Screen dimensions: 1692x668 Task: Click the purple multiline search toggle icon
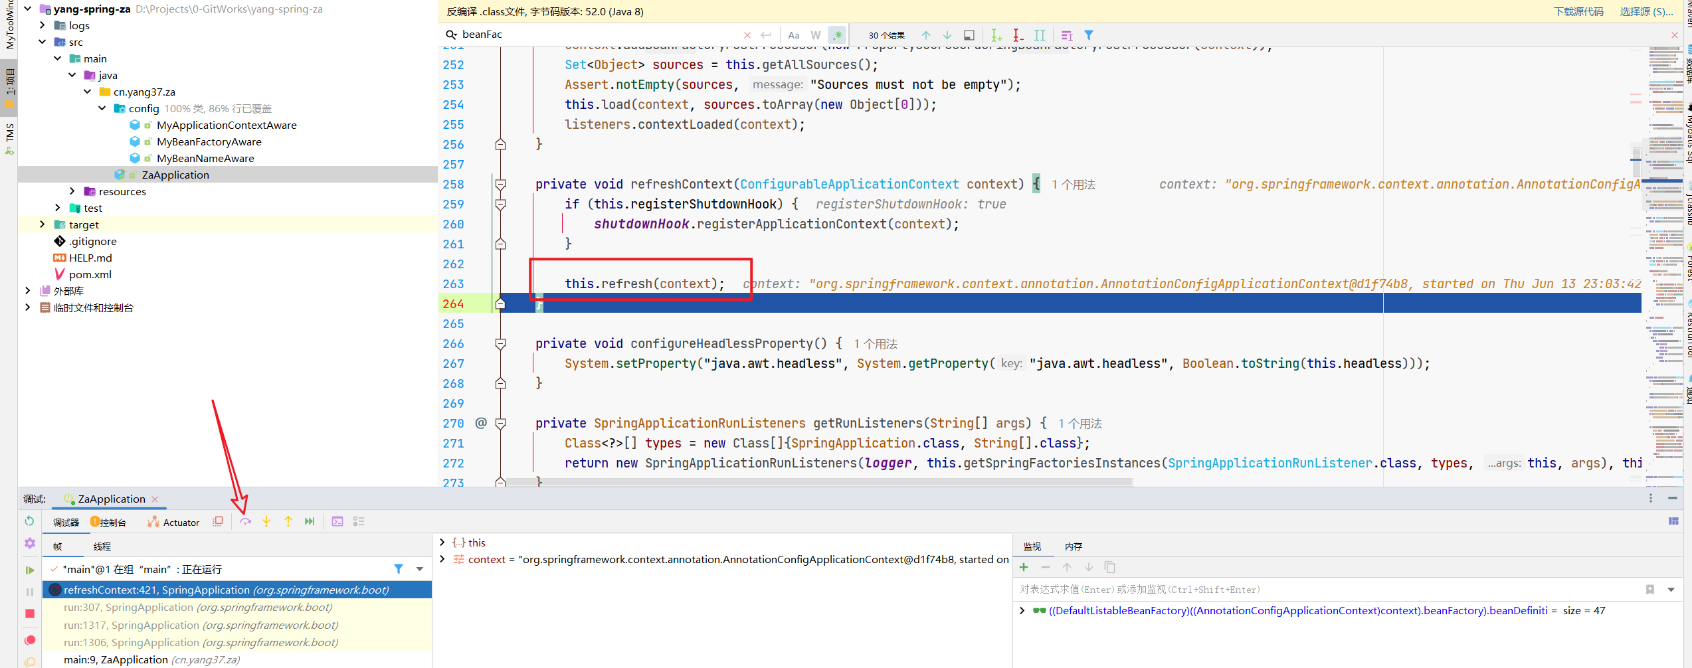tap(1067, 35)
